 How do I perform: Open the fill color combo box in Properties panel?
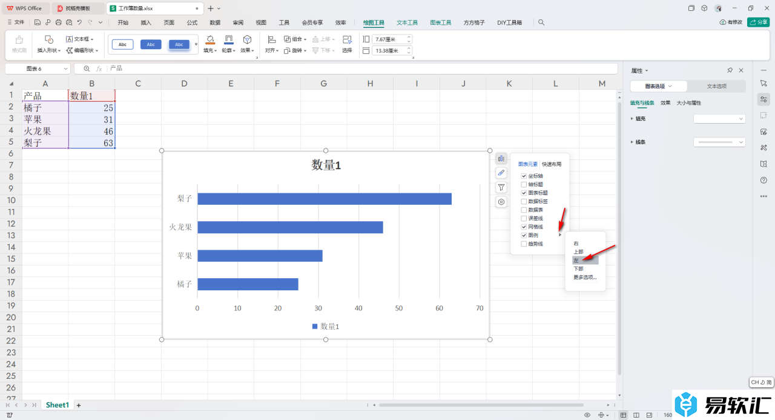tap(719, 119)
